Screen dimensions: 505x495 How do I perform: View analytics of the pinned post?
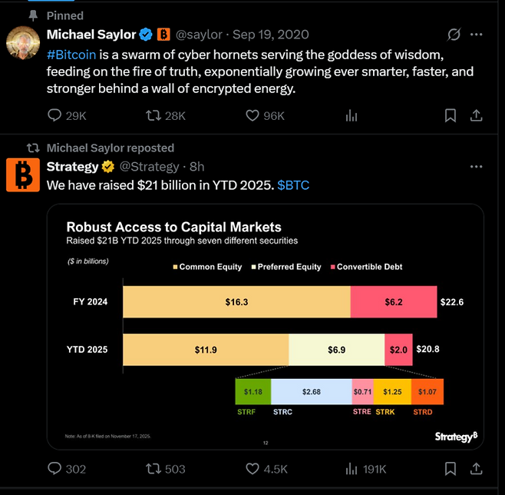pos(352,115)
